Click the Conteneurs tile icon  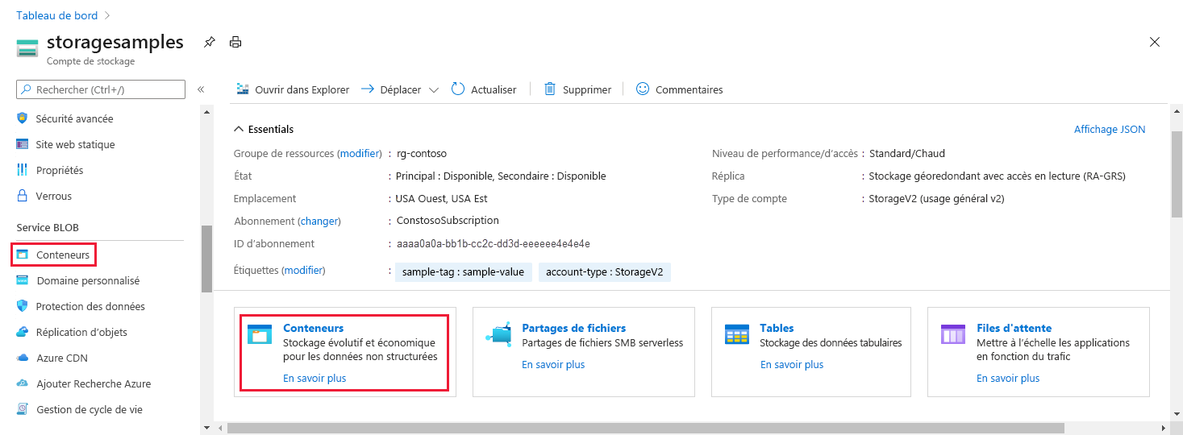[x=260, y=334]
